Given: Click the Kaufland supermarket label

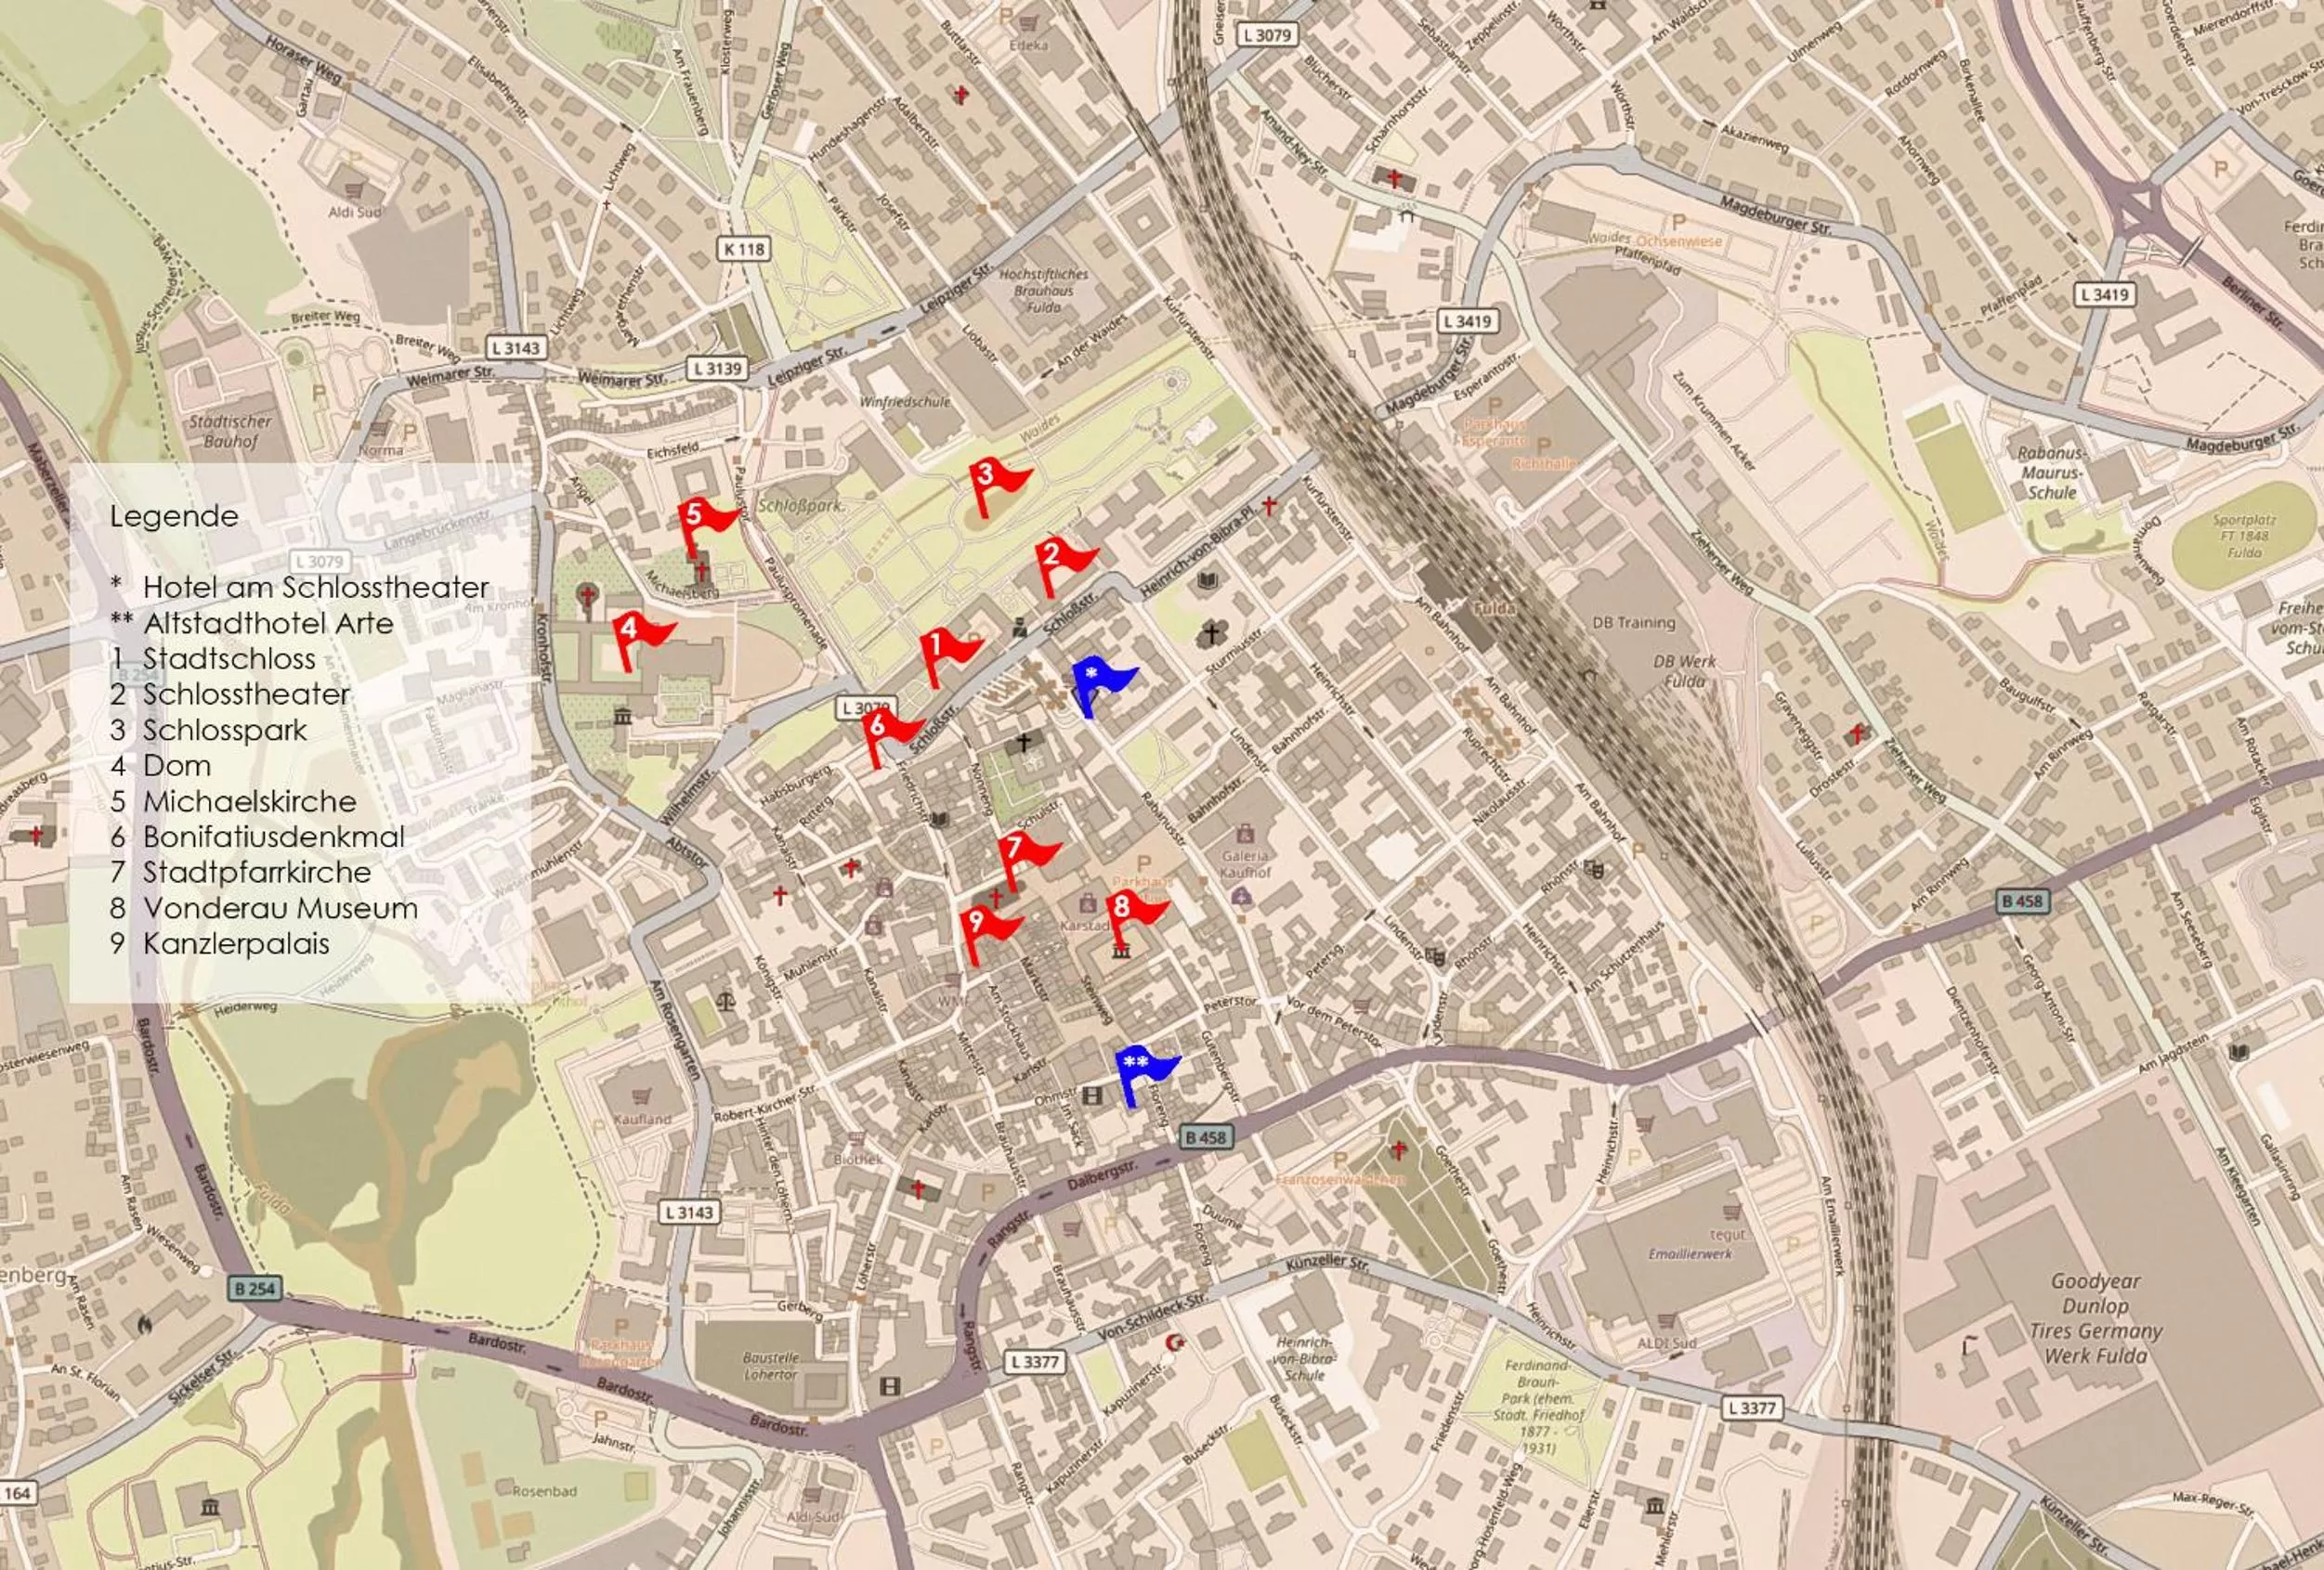Looking at the screenshot, I should (642, 1120).
